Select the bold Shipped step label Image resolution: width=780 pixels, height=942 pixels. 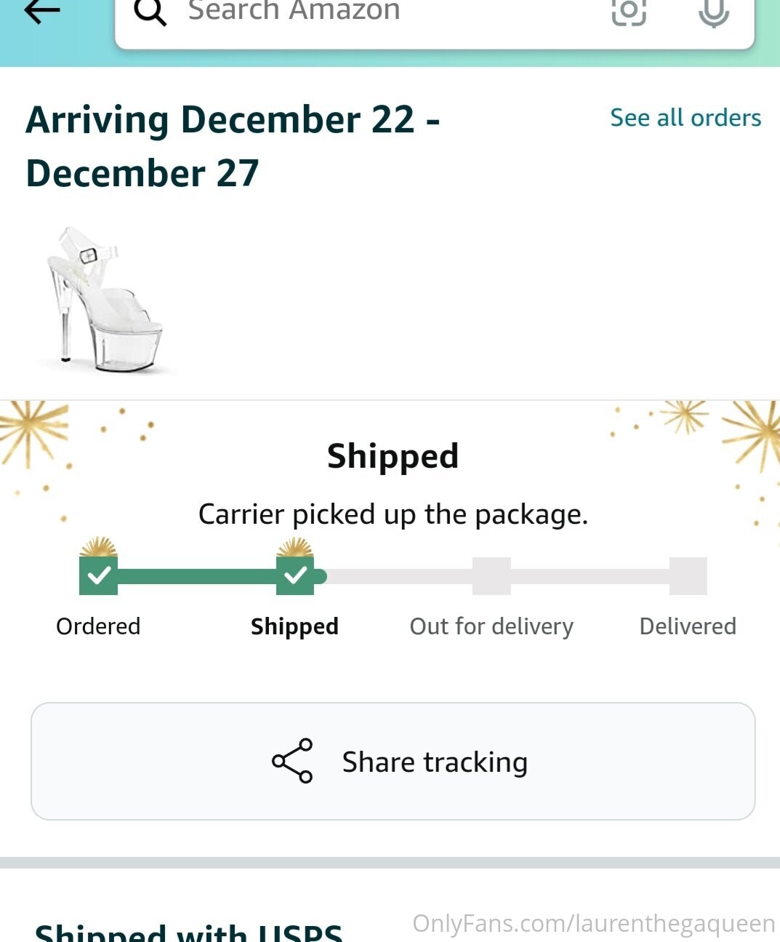tap(294, 626)
